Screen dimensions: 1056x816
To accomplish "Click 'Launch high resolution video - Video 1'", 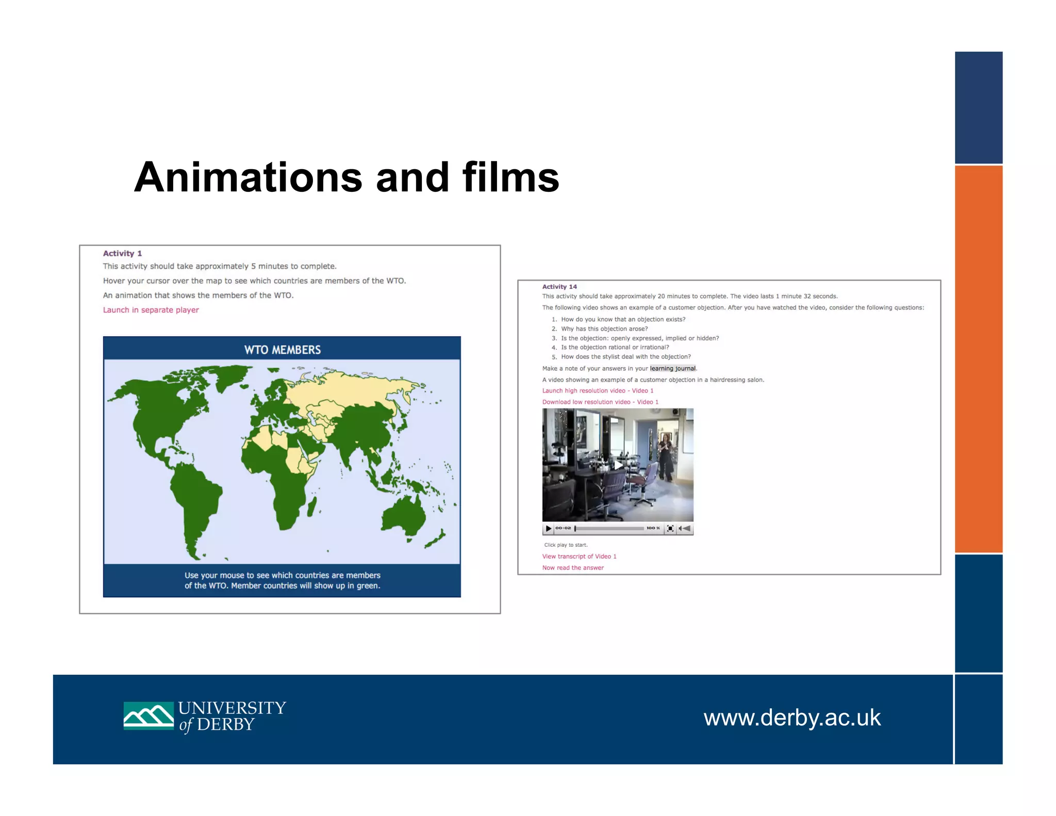I will 598,390.
